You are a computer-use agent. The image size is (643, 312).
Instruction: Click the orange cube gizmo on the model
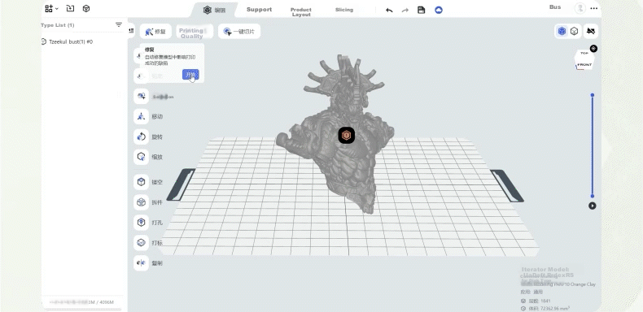tap(347, 135)
